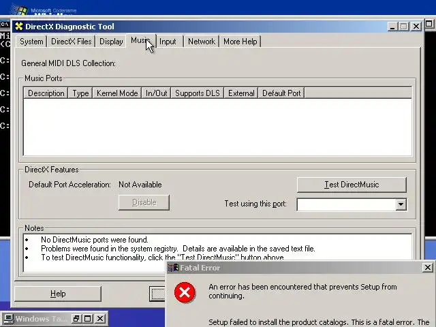Restore the minimized Windows Ta... window

76,318
